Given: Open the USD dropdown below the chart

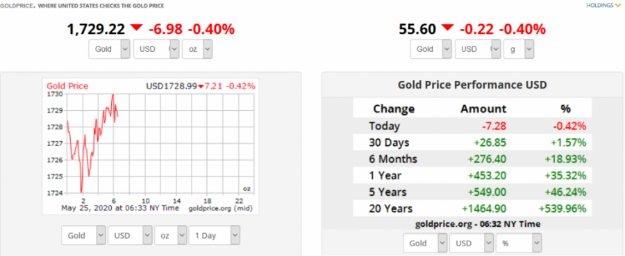Looking at the screenshot, I should click(x=131, y=235).
